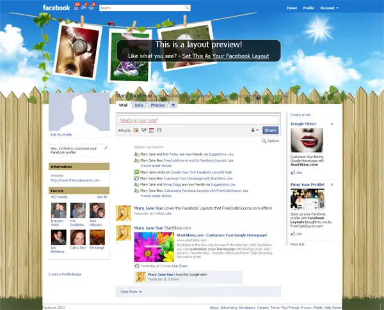
Task: Attach a video using video icon
Action: 144,130
